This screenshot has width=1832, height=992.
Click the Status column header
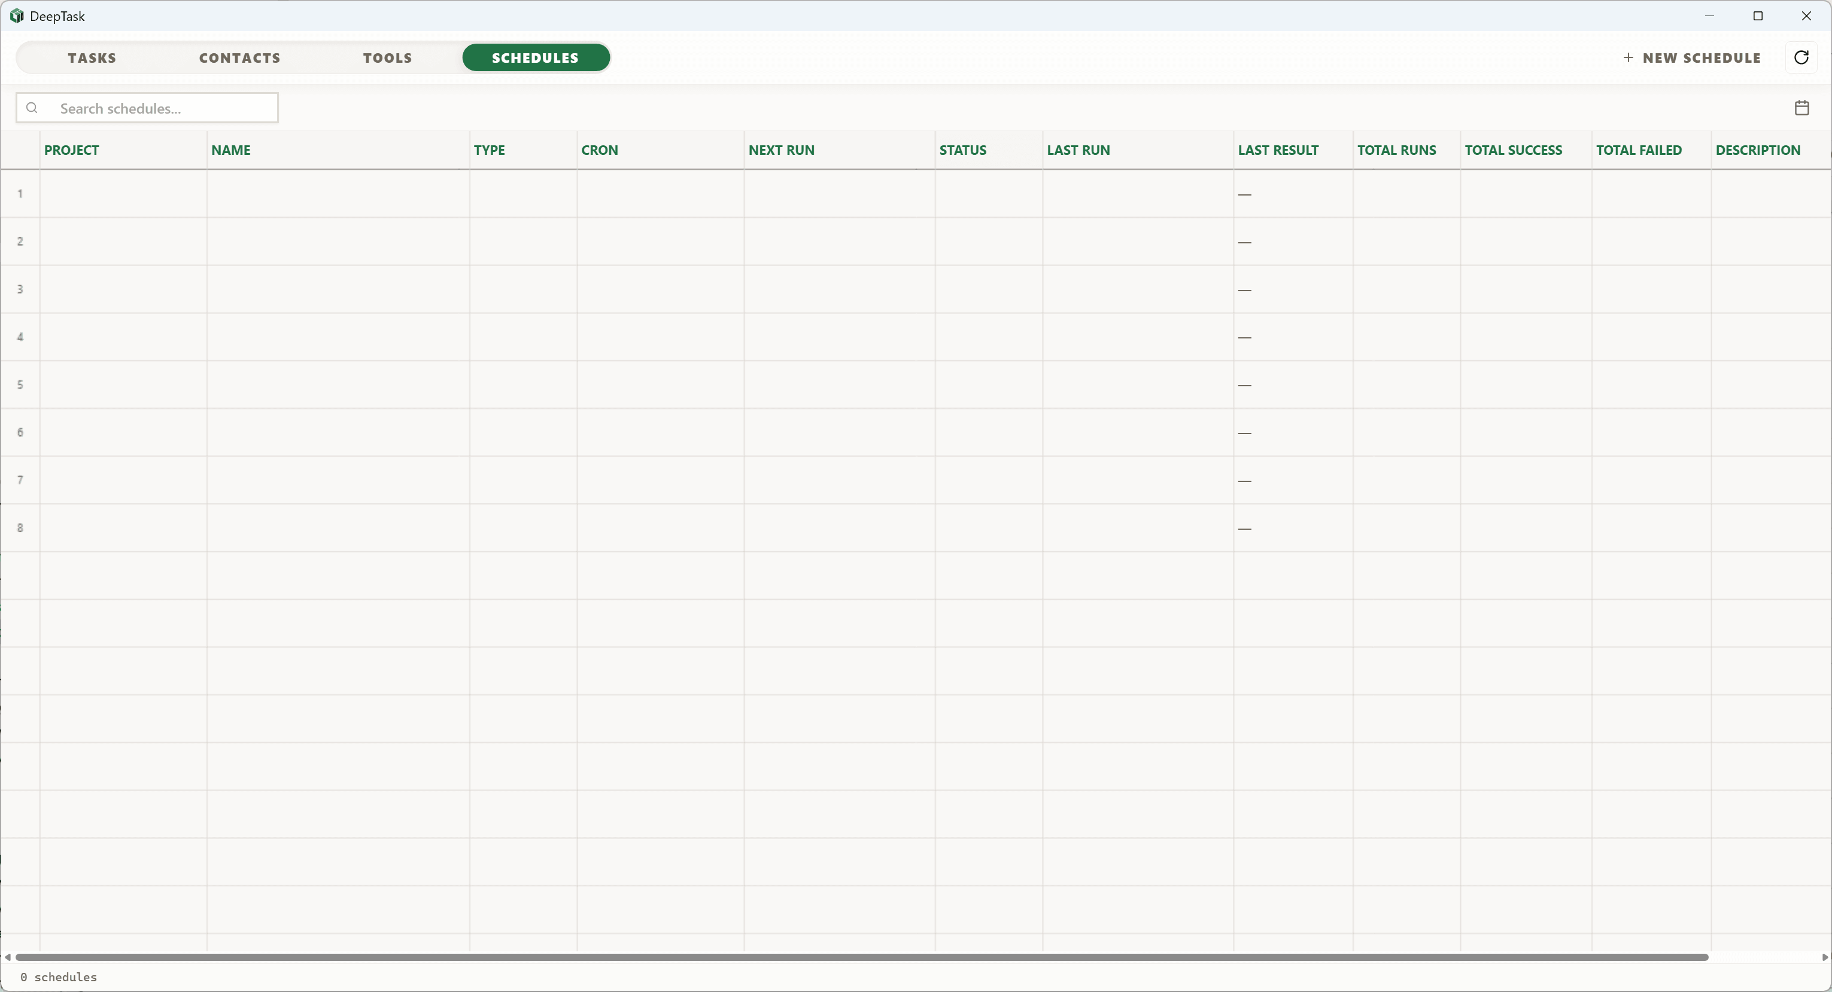click(962, 150)
